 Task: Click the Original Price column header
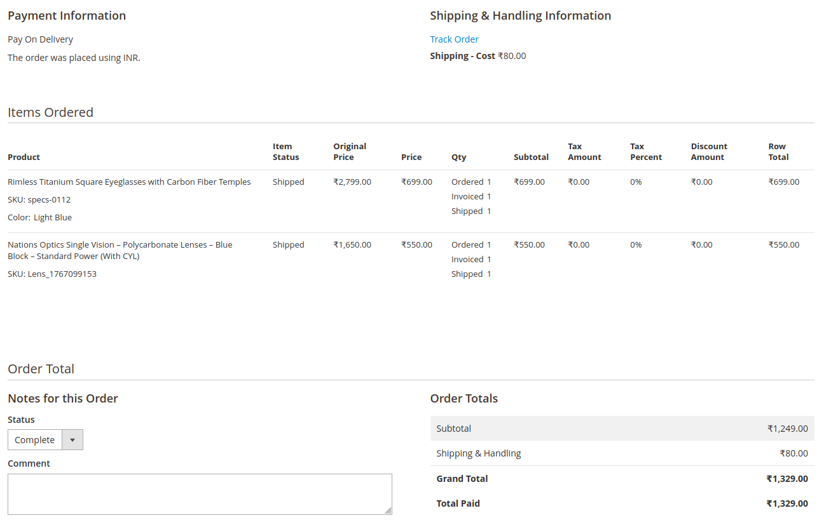pyautogui.click(x=350, y=152)
